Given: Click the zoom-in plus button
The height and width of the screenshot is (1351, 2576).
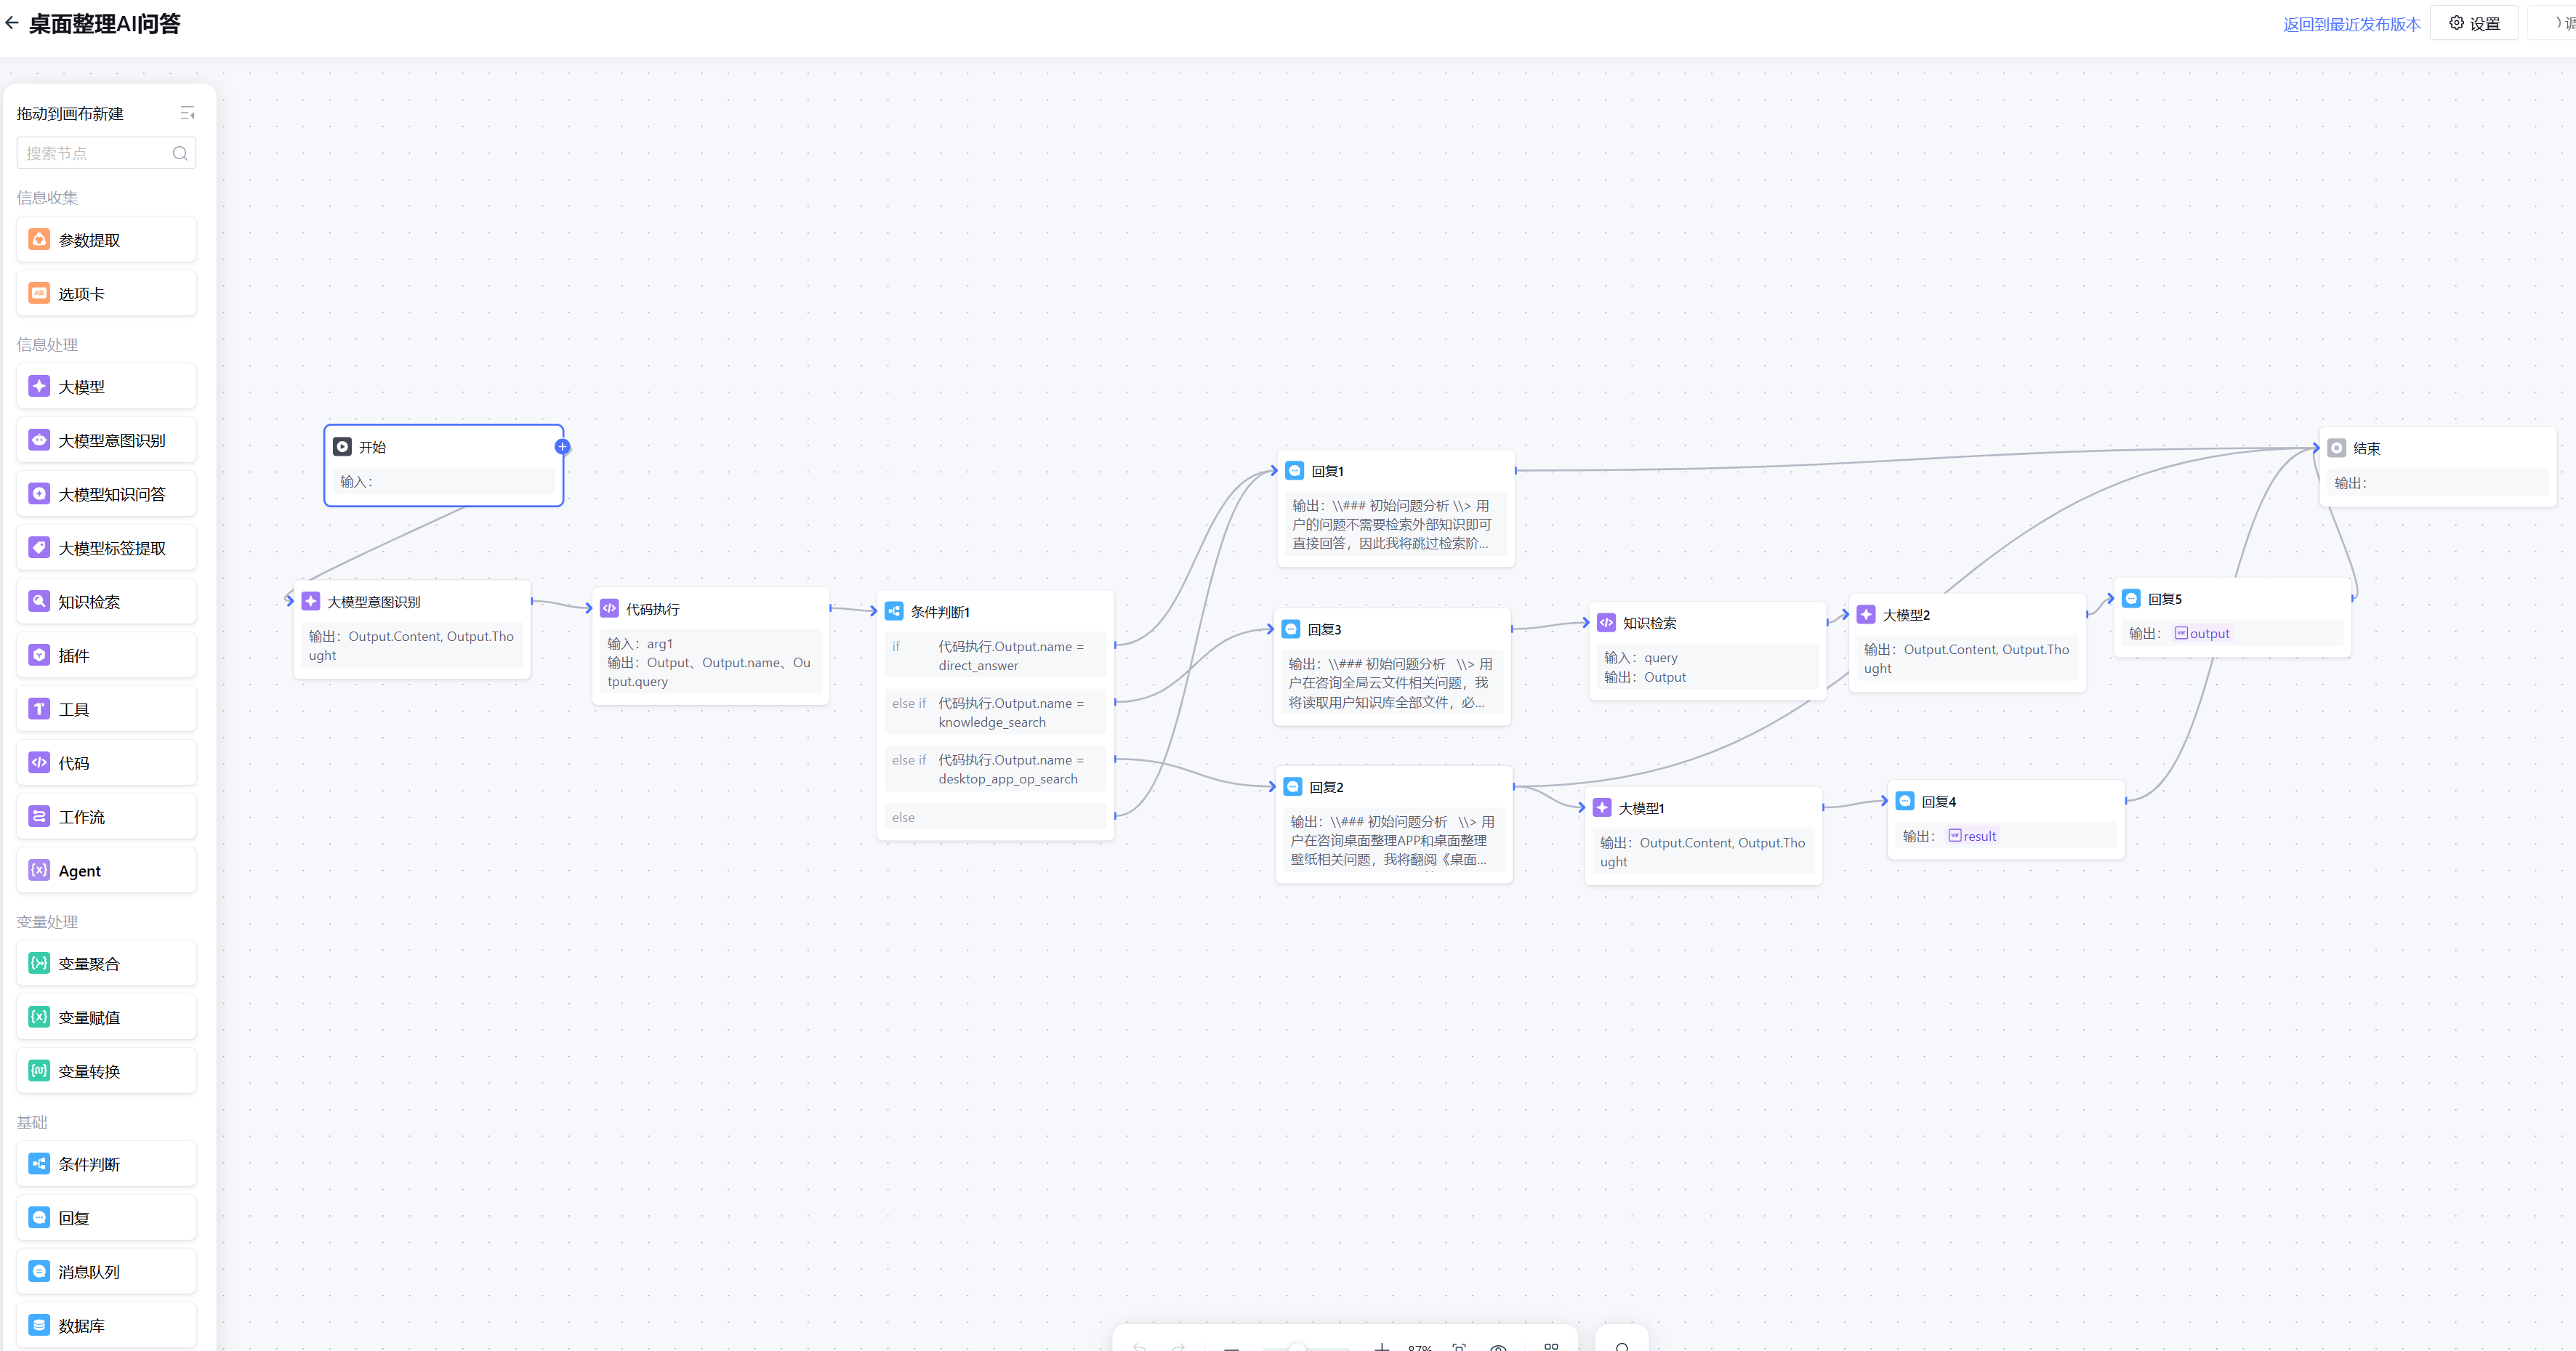Looking at the screenshot, I should 1382,1347.
